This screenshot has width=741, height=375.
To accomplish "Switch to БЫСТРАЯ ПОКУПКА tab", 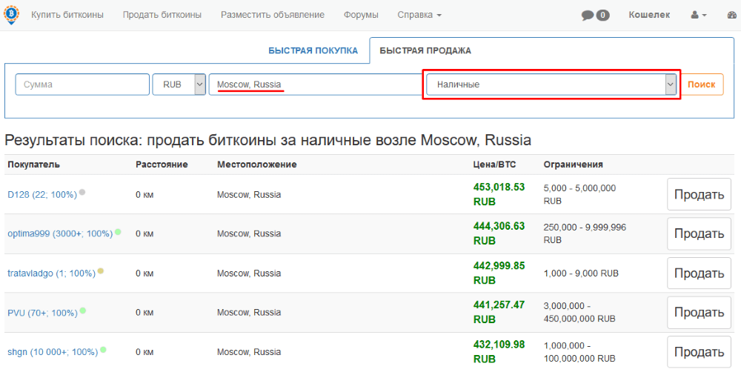I will tap(313, 50).
